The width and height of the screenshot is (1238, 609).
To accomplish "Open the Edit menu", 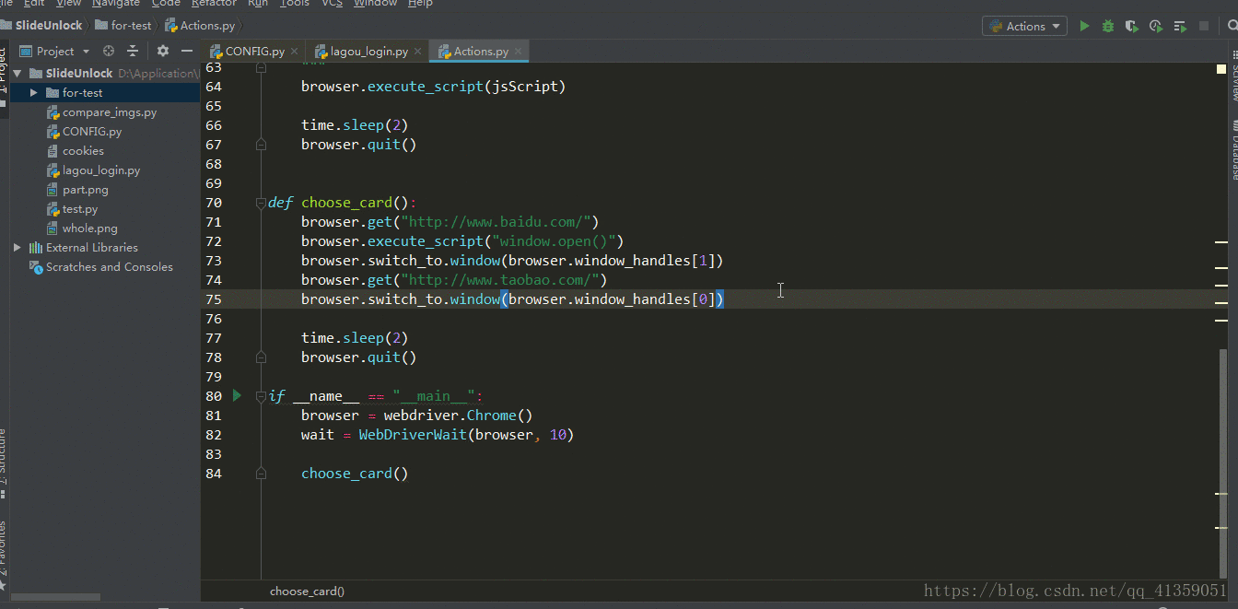I will pos(34,4).
